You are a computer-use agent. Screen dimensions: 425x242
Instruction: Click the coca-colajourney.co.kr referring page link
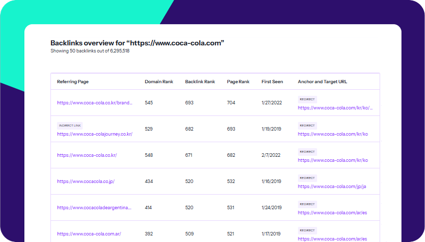click(x=94, y=134)
